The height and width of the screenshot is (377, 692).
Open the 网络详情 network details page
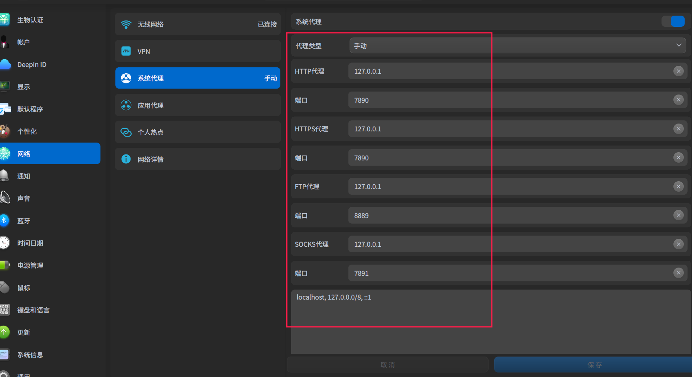pyautogui.click(x=198, y=159)
